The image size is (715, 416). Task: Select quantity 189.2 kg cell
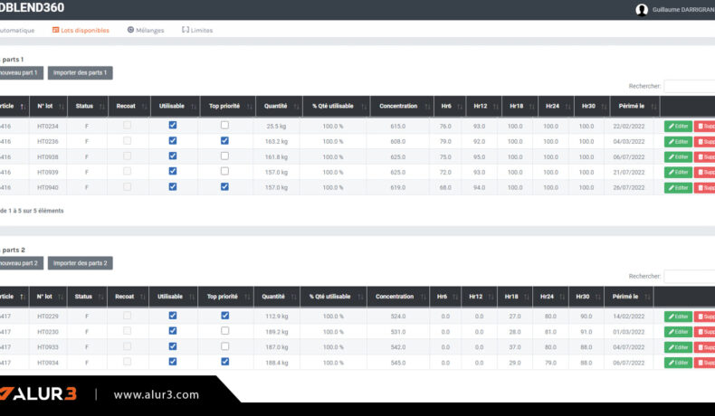coord(277,332)
